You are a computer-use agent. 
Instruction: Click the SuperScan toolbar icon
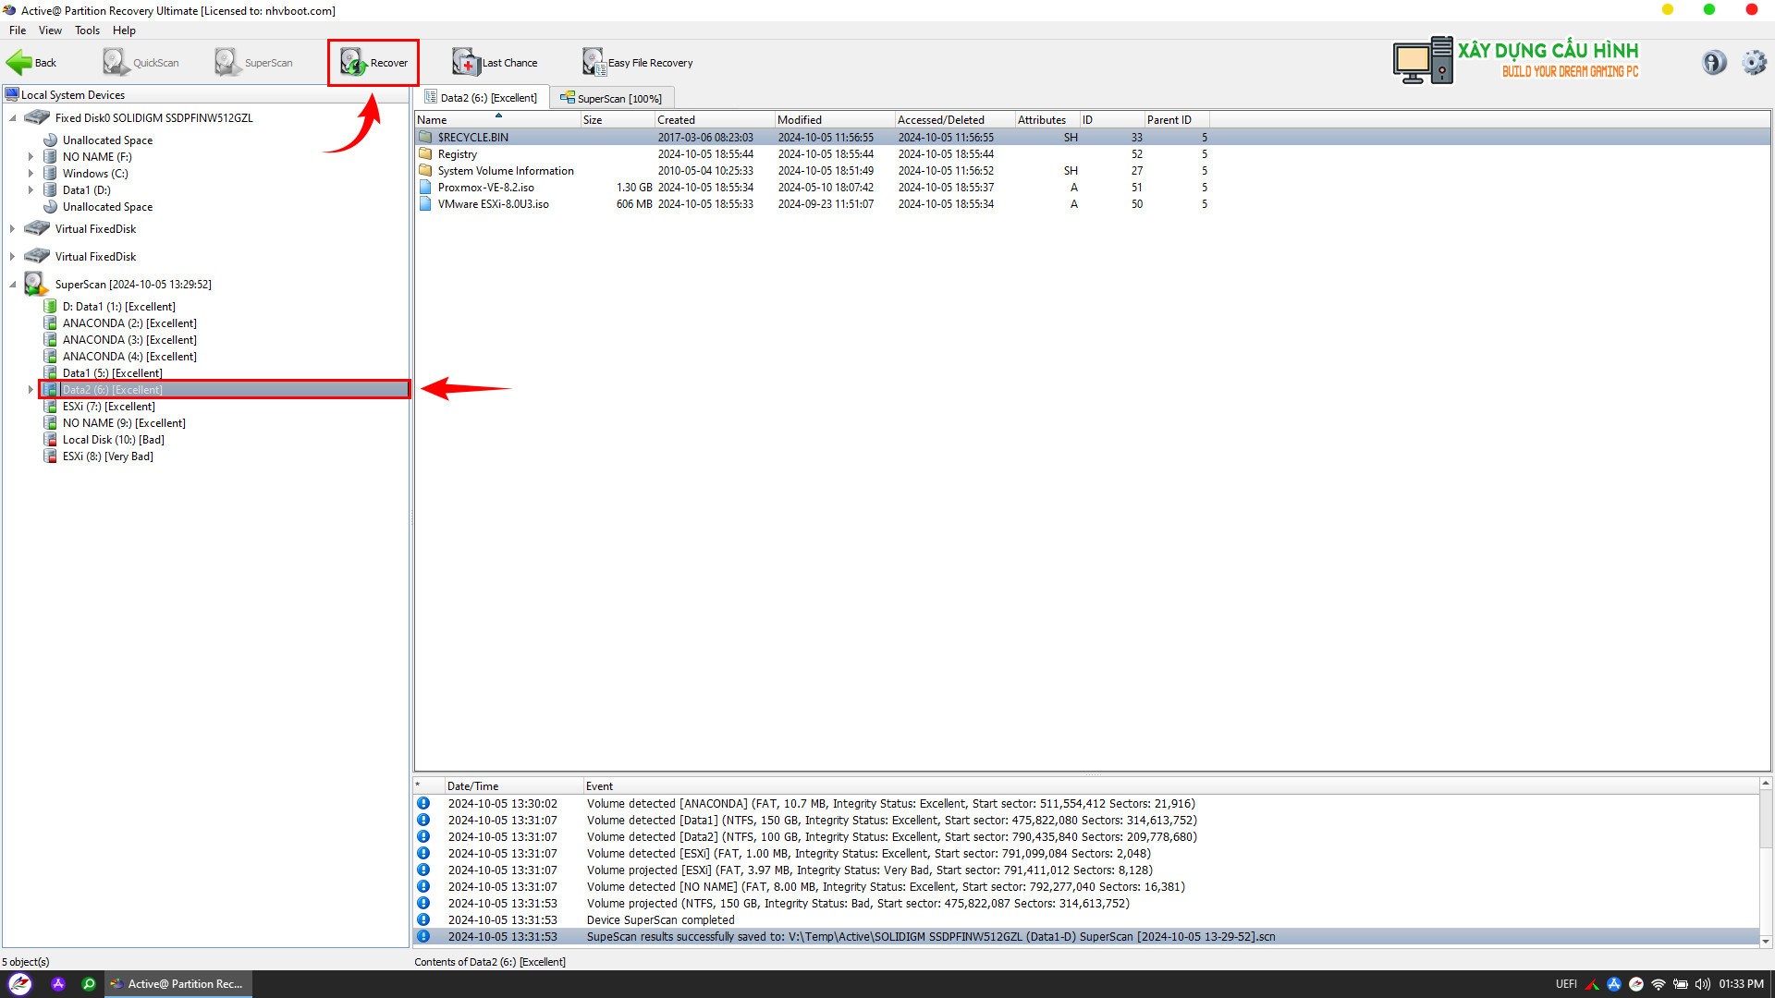[x=227, y=62]
